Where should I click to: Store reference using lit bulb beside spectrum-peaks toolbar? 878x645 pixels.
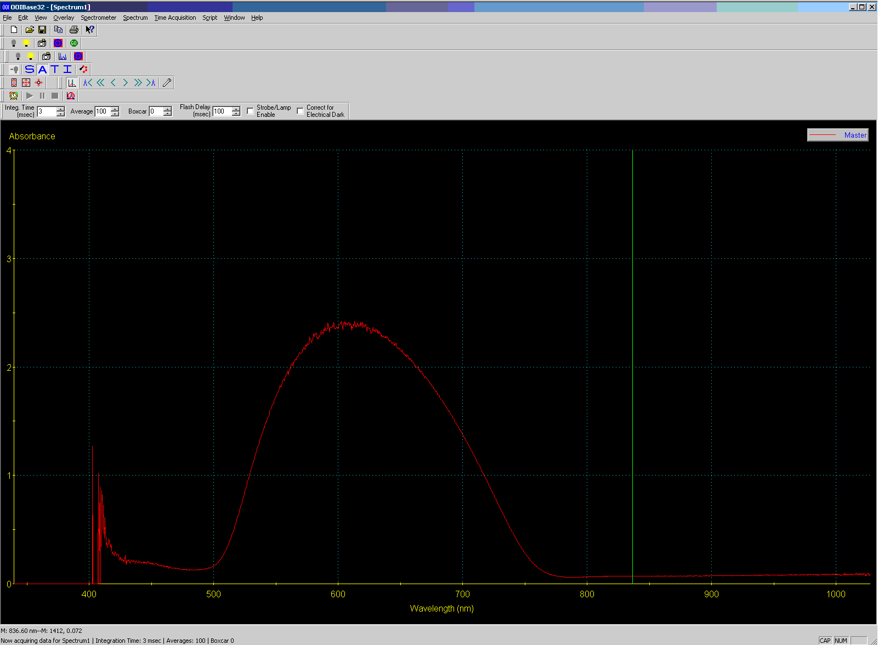click(31, 56)
